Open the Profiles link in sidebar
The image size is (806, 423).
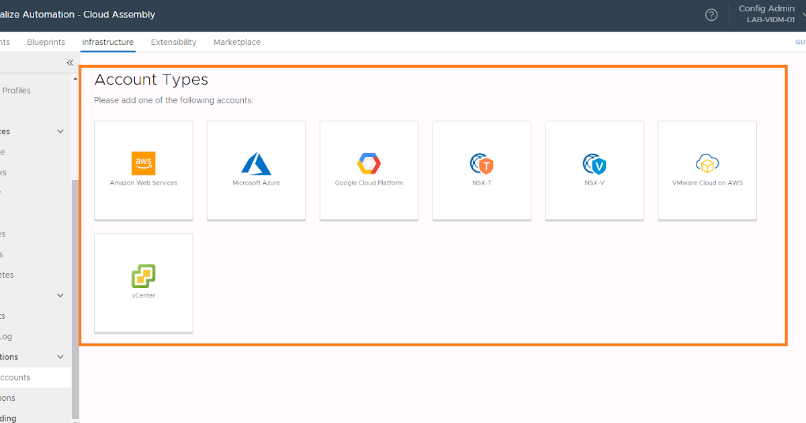[16, 90]
